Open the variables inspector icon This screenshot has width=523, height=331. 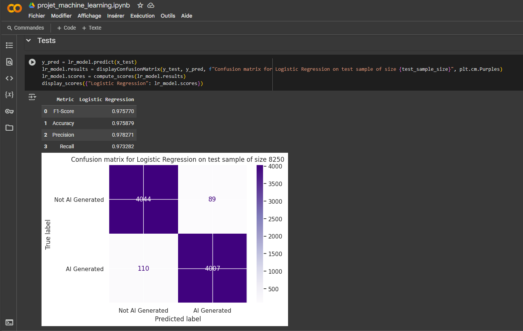[x=9, y=94]
